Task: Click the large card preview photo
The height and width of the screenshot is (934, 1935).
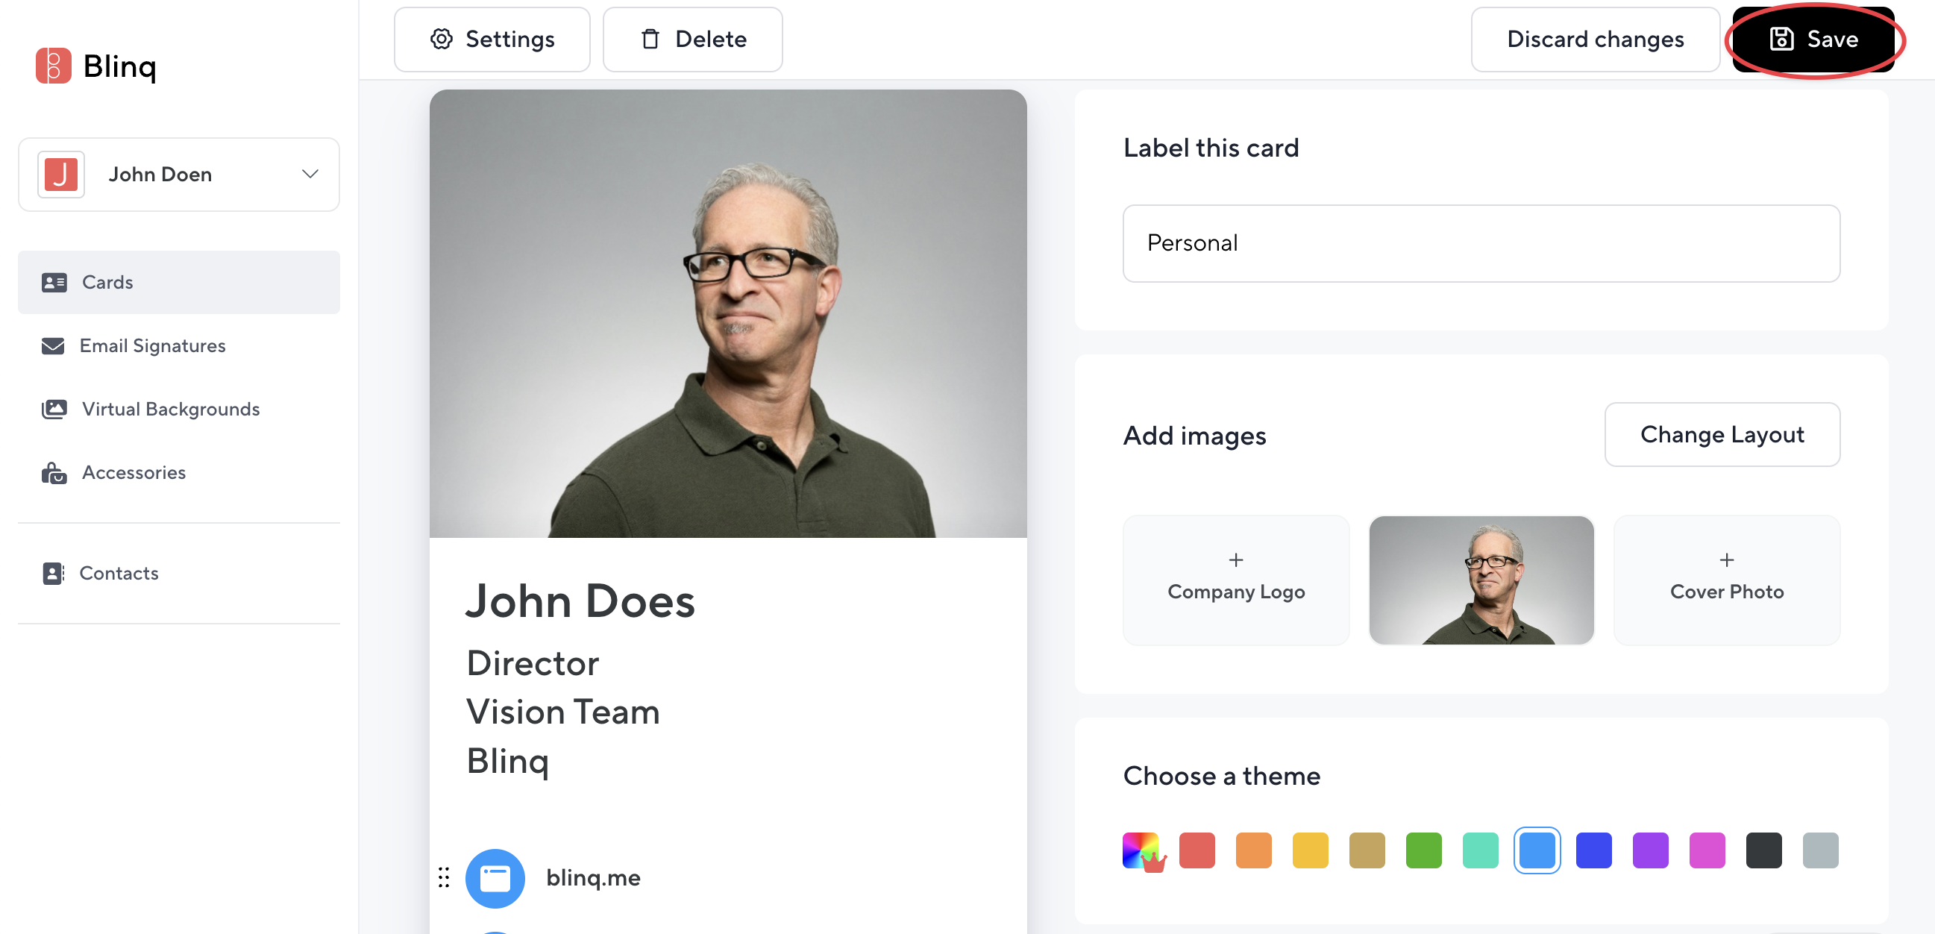Action: tap(728, 313)
